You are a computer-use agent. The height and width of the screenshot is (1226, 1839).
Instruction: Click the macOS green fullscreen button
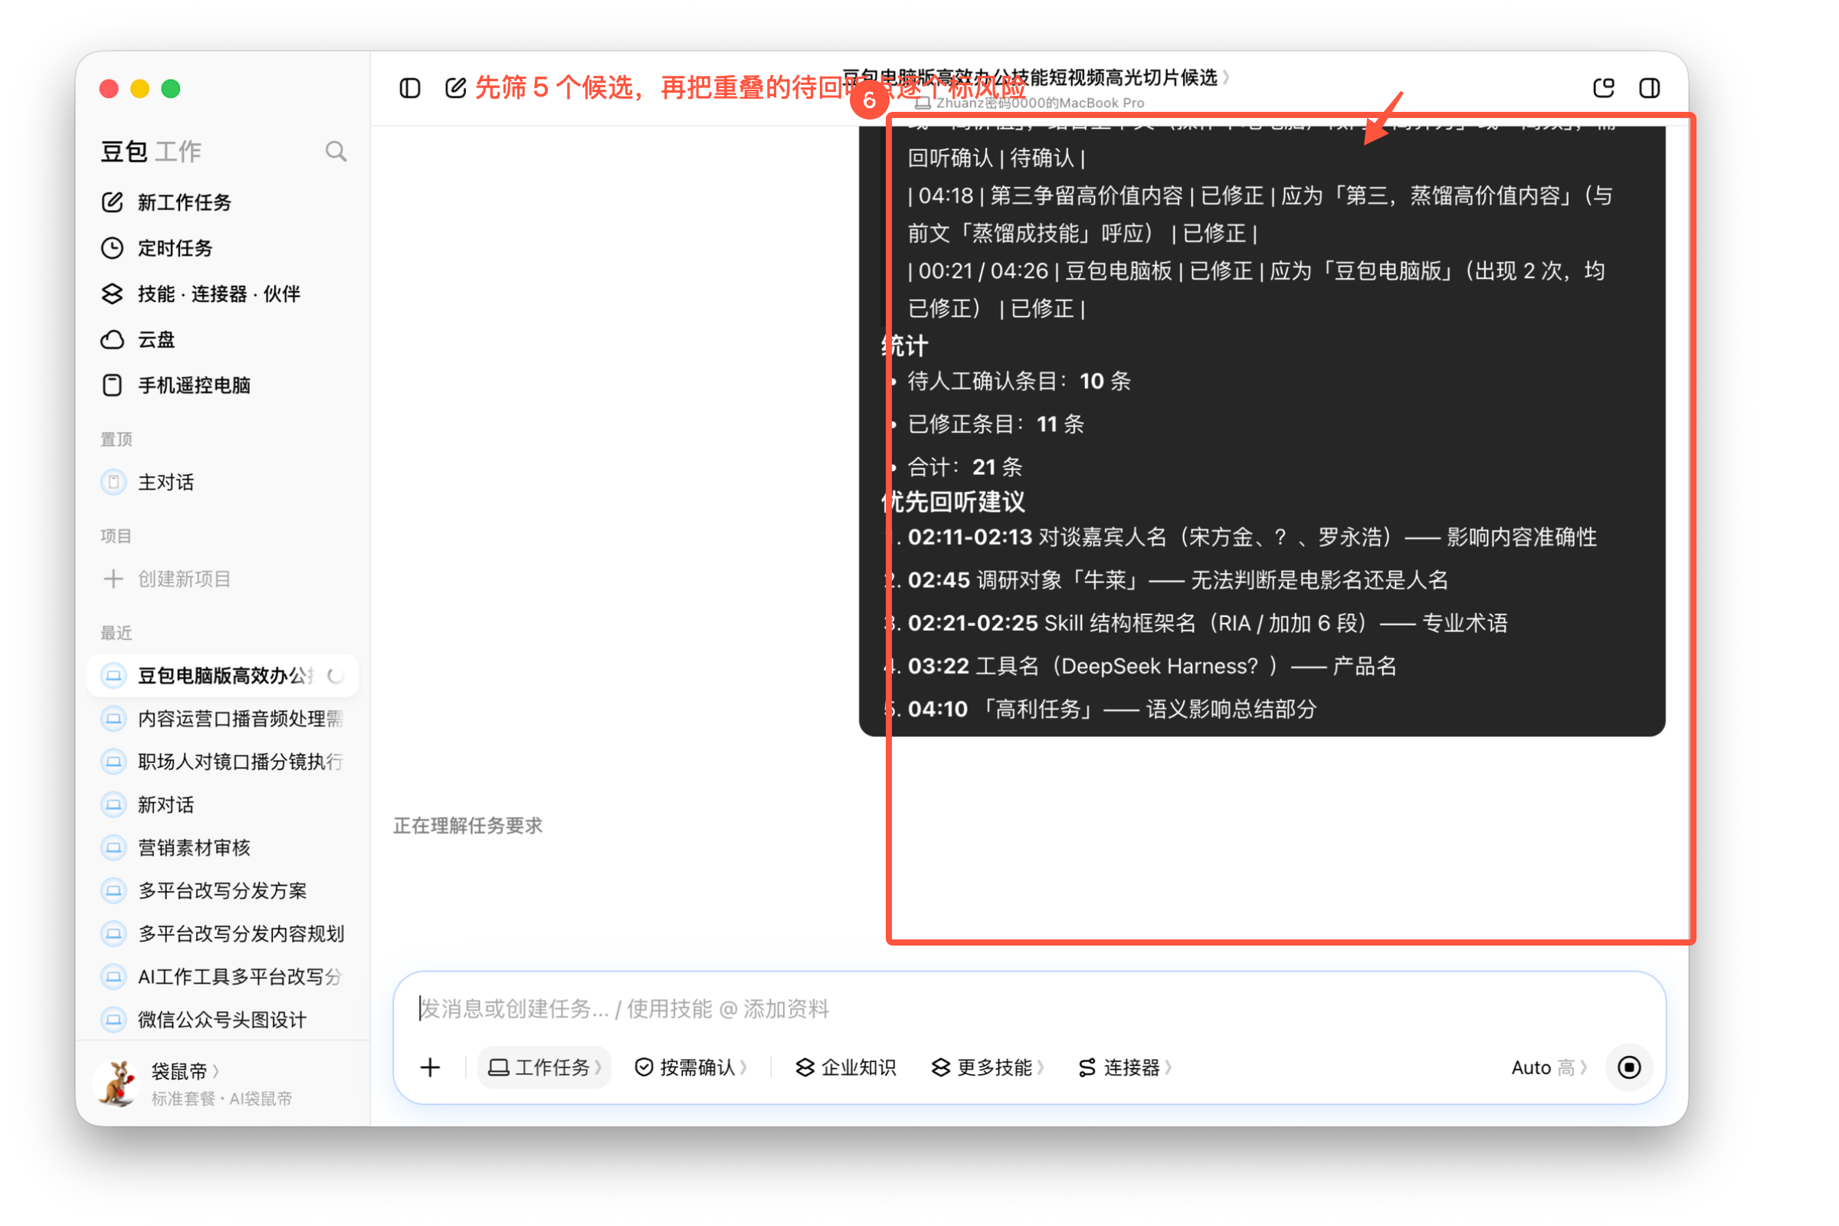coord(171,88)
